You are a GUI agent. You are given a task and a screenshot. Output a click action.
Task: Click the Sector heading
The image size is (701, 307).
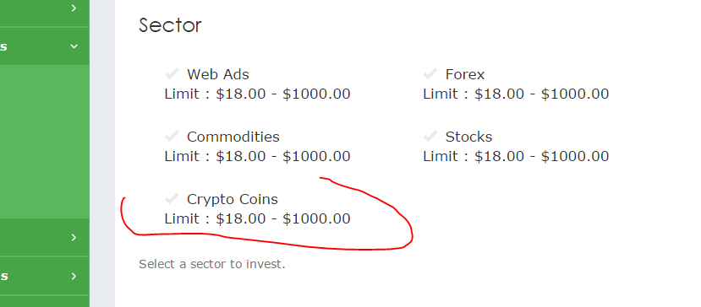170,25
